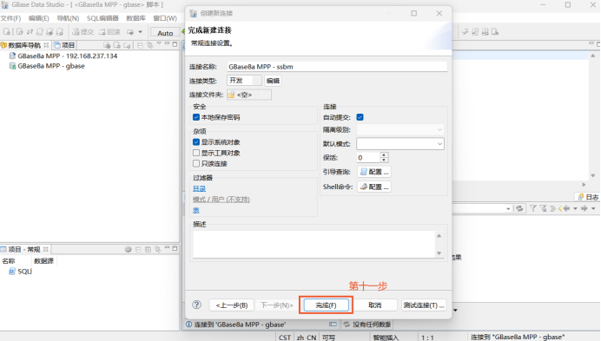The width and height of the screenshot is (601, 341).
Task: Click the 测试连接(T) button
Action: tap(424, 305)
